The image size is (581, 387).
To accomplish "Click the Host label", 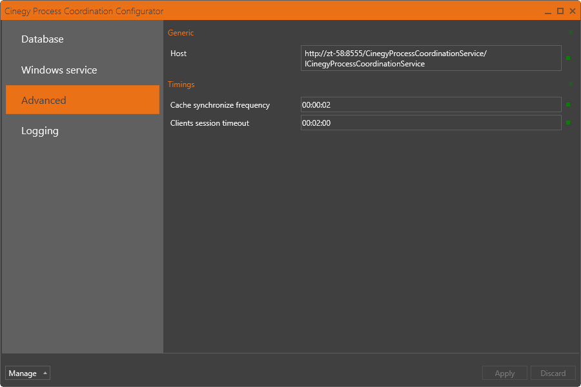I will [x=178, y=54].
